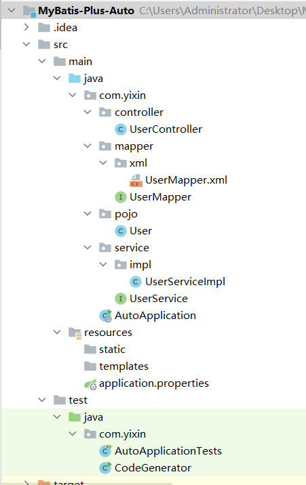Image resolution: width=306 pixels, height=485 pixels.
Task: Select the User class in pojo
Action: pyautogui.click(x=141, y=231)
